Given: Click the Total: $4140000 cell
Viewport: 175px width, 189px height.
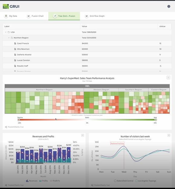Looking at the screenshot, I should [89, 38].
